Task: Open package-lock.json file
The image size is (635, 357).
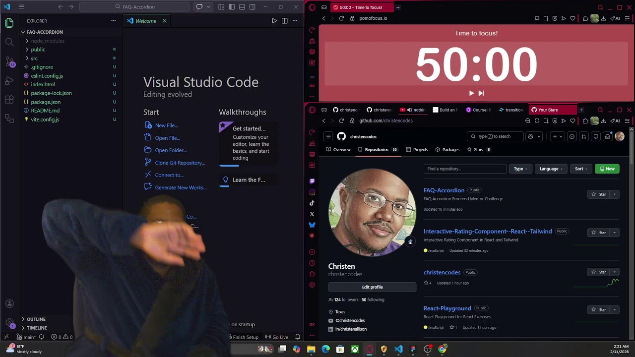Action: [x=51, y=93]
